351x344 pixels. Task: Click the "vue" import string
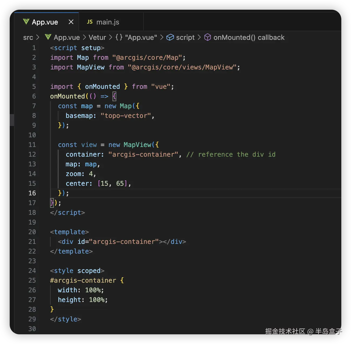coord(161,87)
